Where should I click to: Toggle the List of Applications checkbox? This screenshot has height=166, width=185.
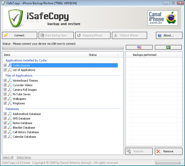click(x=5, y=70)
